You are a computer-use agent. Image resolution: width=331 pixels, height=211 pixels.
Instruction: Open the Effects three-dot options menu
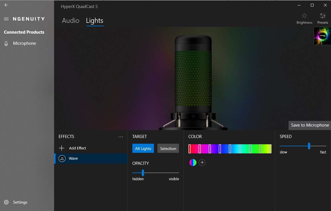coord(121,137)
